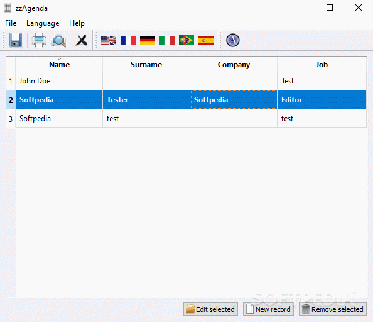Image resolution: width=373 pixels, height=322 pixels.
Task: Switch language with the English flag
Action: (x=109, y=40)
